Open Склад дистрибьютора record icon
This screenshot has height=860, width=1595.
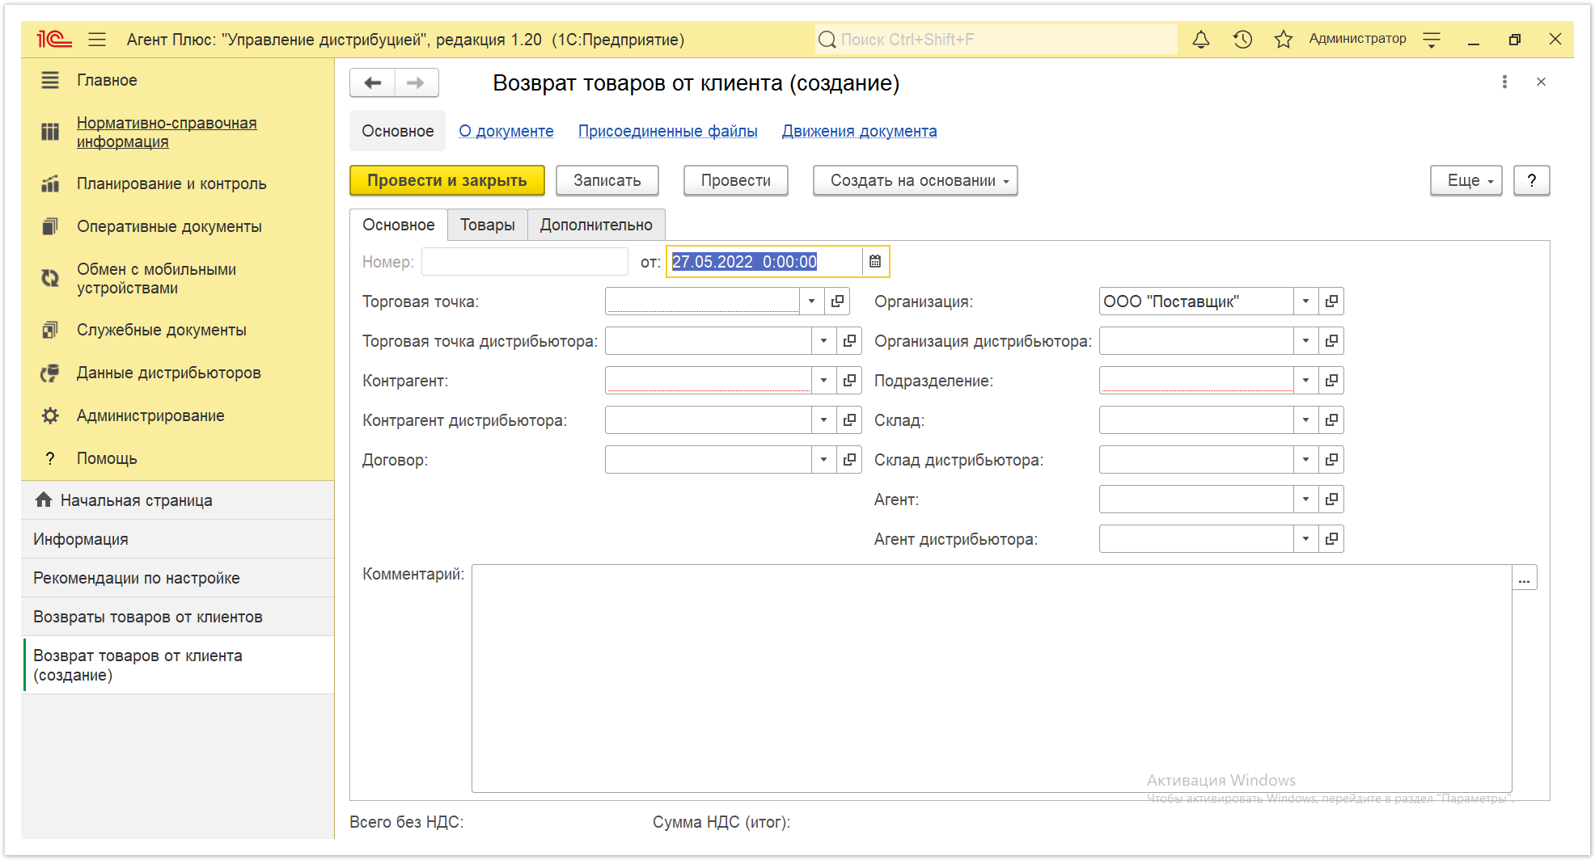[x=1331, y=460]
